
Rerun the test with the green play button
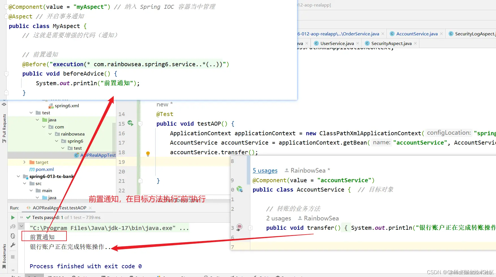point(13,218)
